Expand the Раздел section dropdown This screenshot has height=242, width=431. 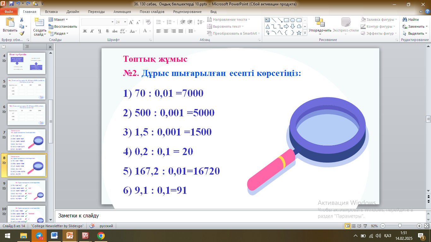[x=57, y=33]
